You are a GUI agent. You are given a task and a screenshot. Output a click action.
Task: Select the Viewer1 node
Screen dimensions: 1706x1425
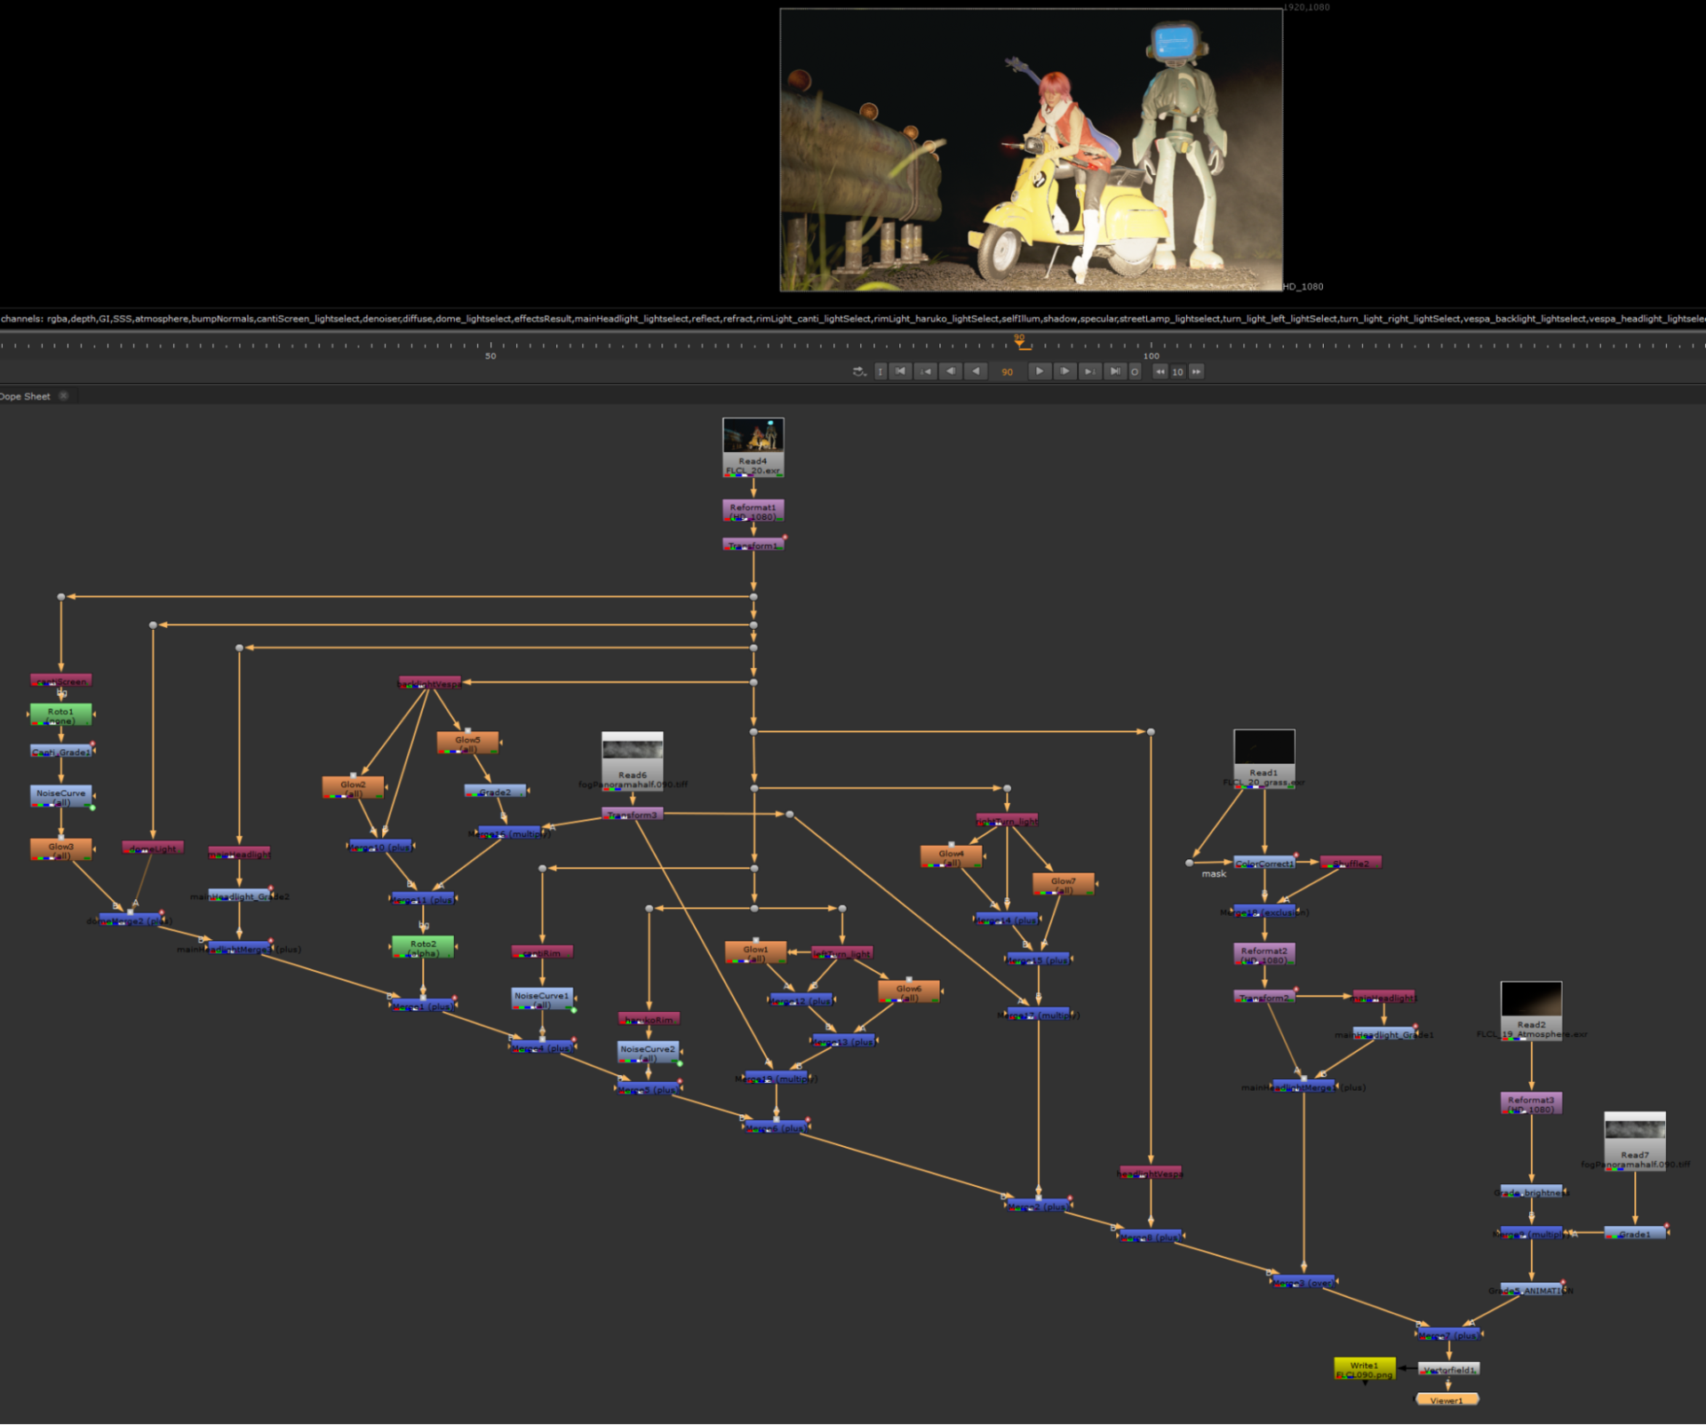tap(1447, 1399)
